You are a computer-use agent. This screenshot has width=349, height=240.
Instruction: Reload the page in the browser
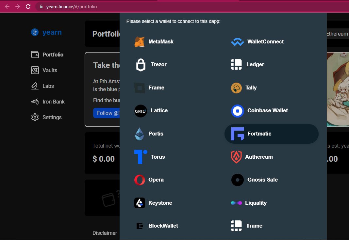28,7
